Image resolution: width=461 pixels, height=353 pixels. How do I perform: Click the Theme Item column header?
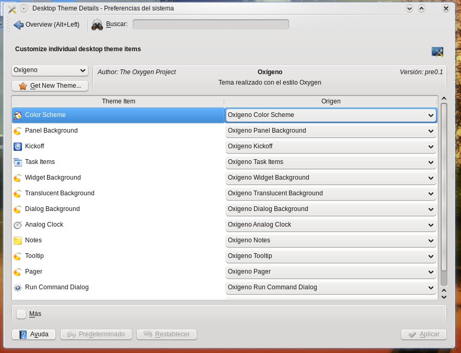tap(118, 101)
